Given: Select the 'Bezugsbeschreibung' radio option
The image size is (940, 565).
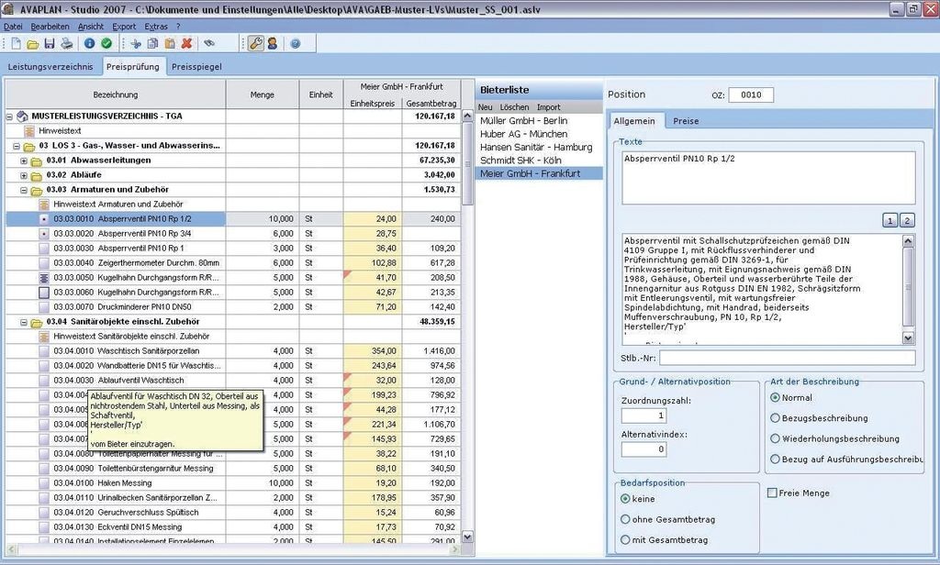Looking at the screenshot, I should [x=776, y=417].
